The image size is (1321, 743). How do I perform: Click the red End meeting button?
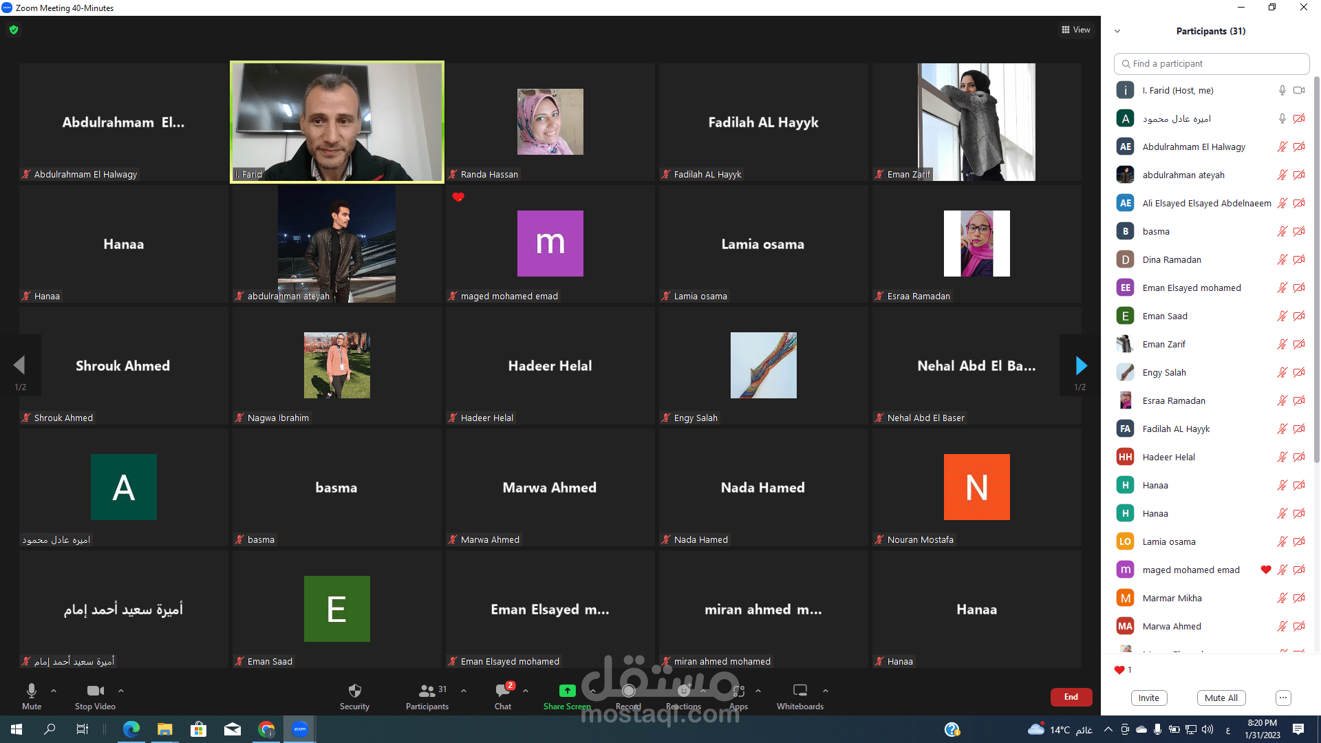[x=1071, y=697]
